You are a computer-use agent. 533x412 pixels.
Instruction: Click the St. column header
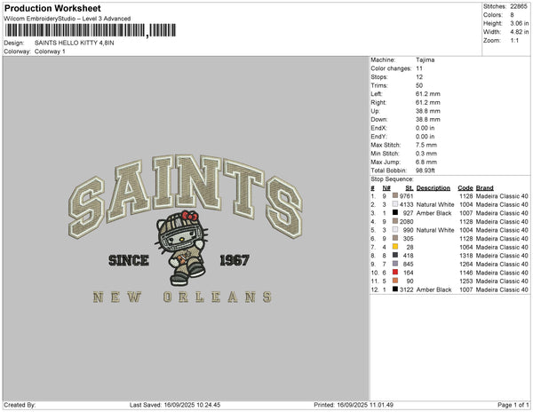click(x=410, y=188)
